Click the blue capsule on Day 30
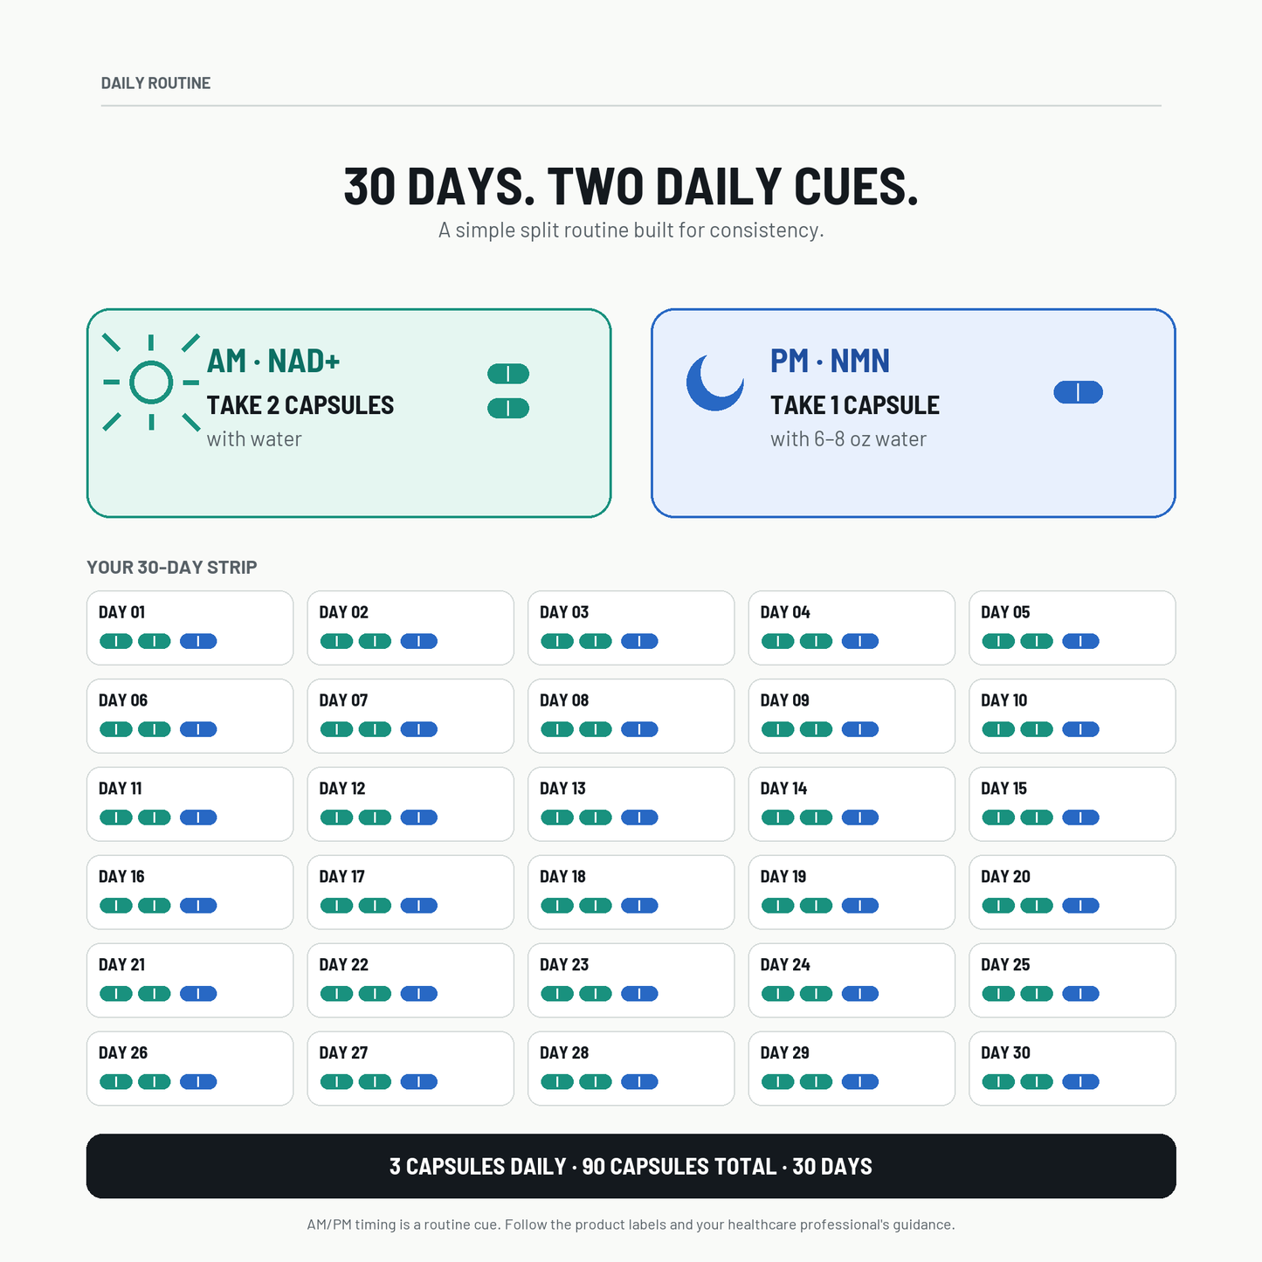Screen dimensions: 1262x1262 pos(1080,1082)
